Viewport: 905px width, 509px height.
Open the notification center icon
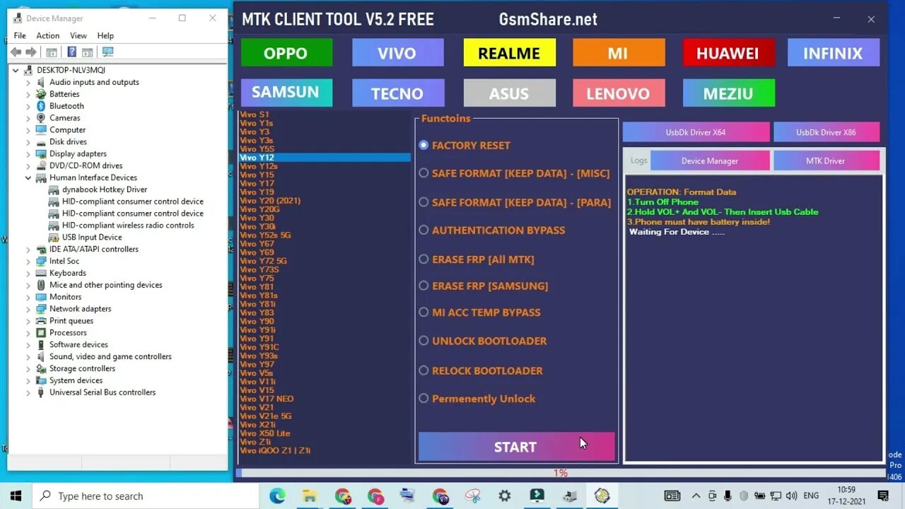pos(883,496)
